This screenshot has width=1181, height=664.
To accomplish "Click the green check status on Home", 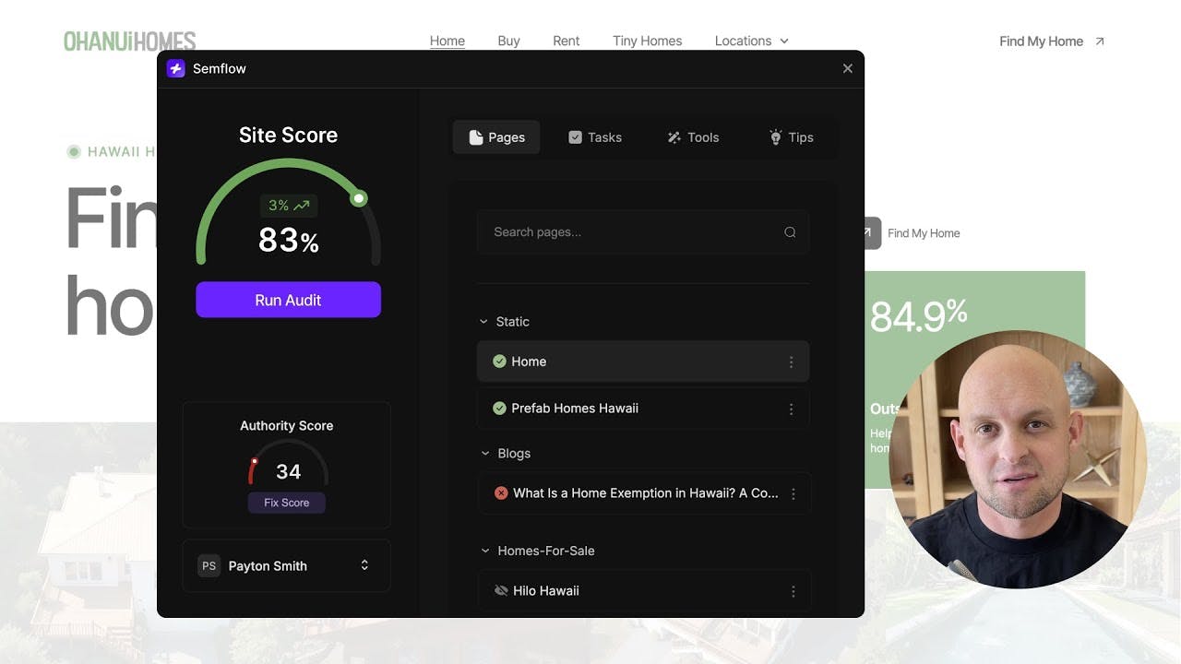I will [x=499, y=362].
